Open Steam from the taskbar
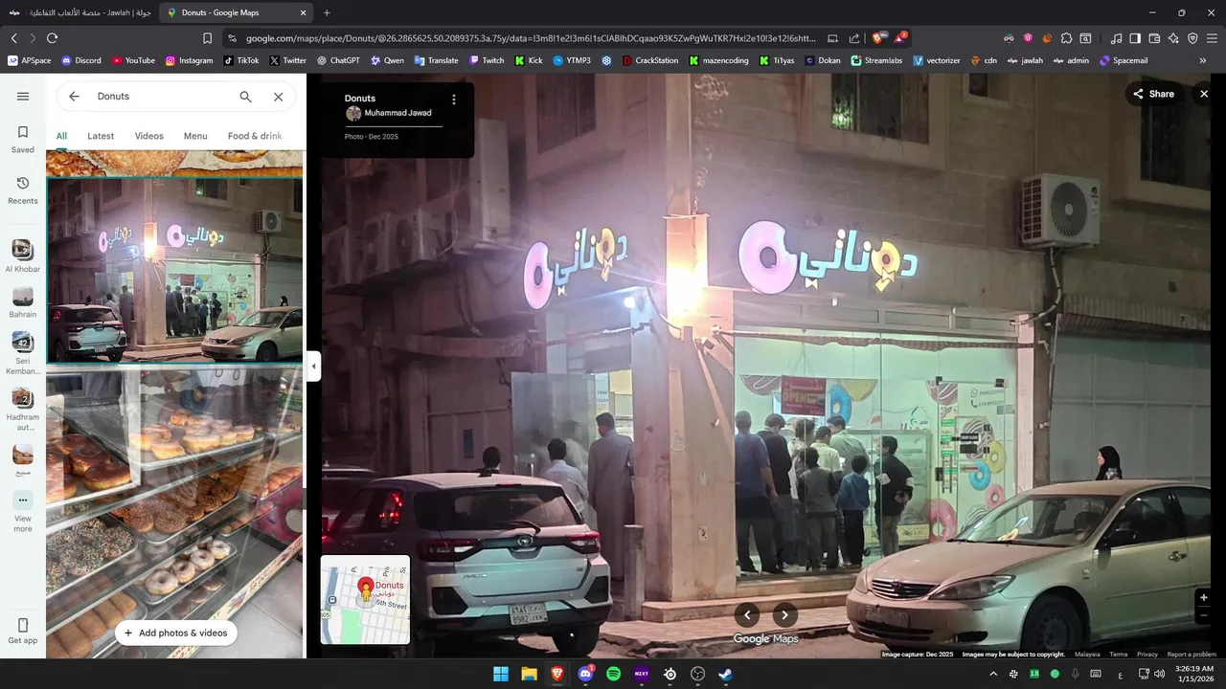Viewport: 1226px width, 689px height. click(726, 674)
